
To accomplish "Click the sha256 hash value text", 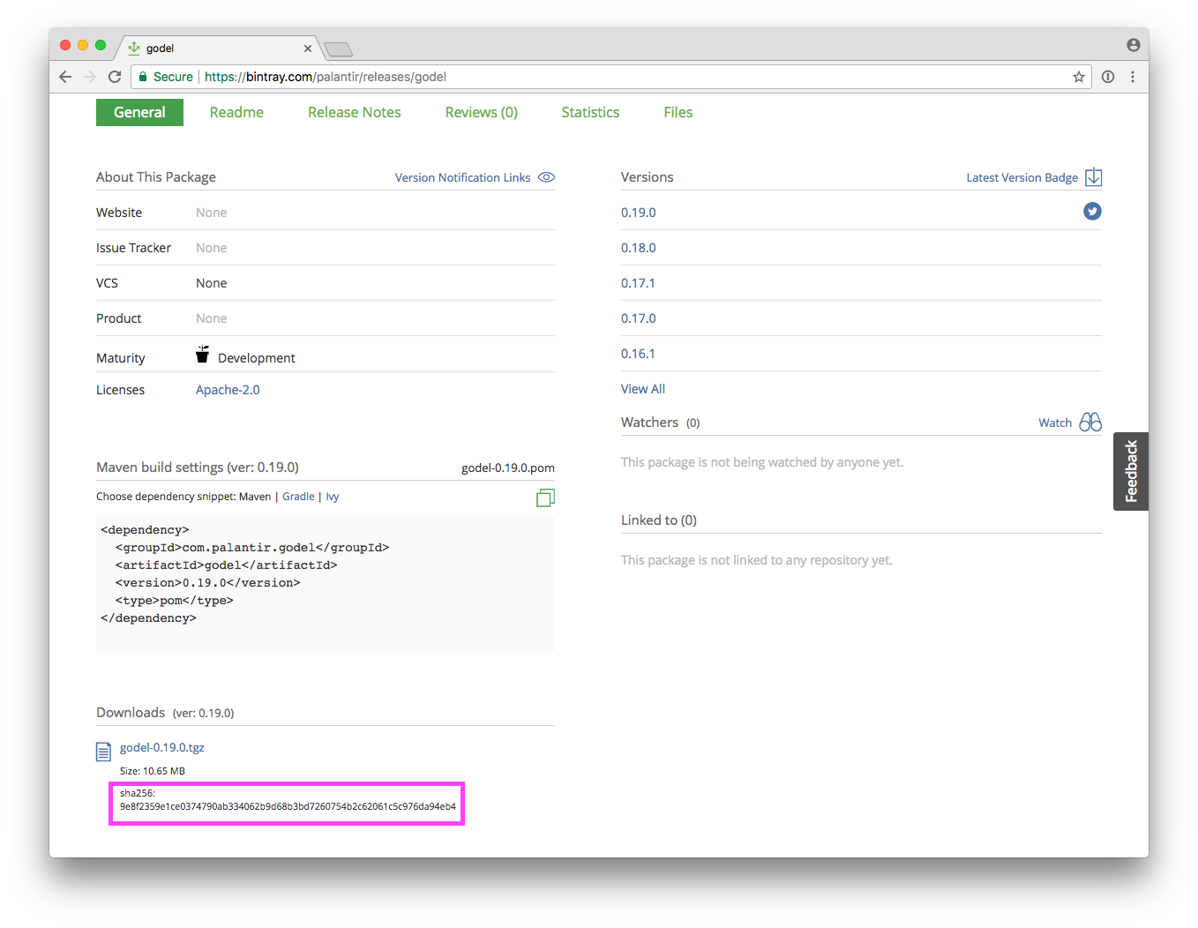I will [x=288, y=806].
